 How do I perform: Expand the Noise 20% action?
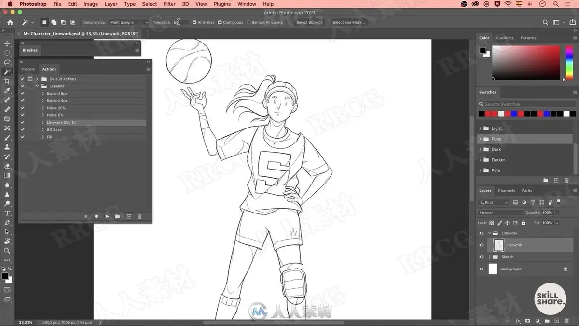[43, 108]
